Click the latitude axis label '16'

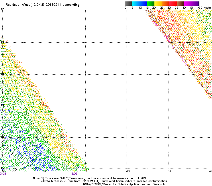[2, 74]
